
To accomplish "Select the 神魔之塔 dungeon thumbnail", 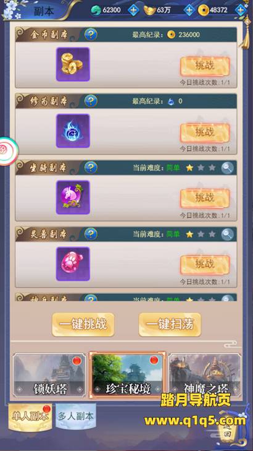I will click(205, 376).
